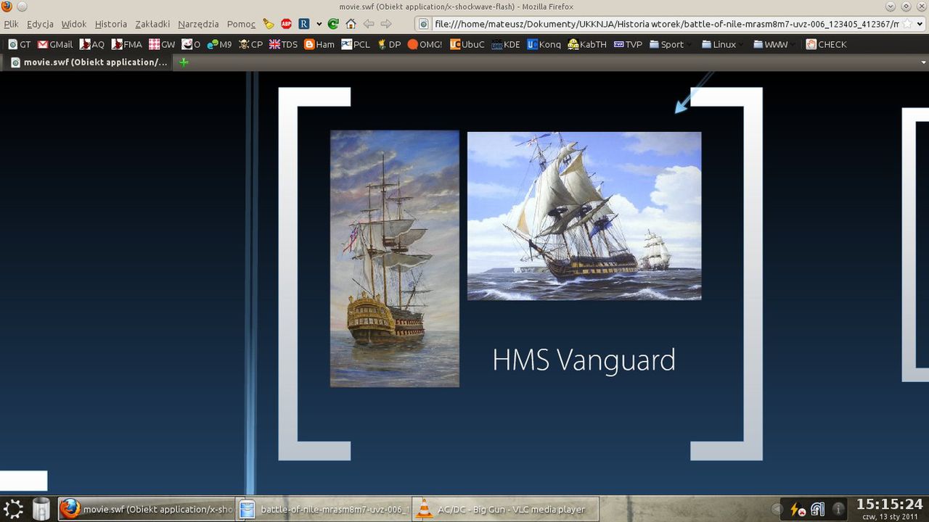Open the DP bookmark
The width and height of the screenshot is (929, 522).
388,44
